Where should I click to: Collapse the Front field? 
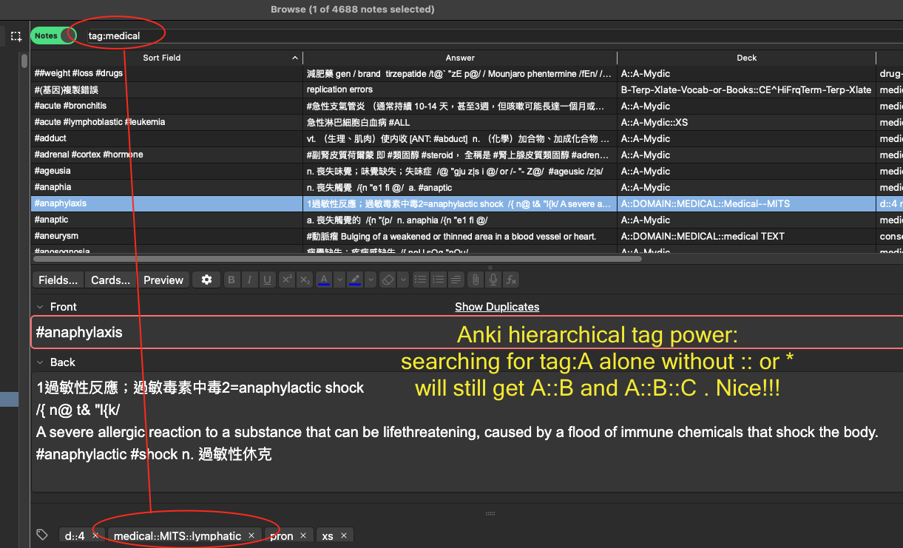(x=40, y=307)
